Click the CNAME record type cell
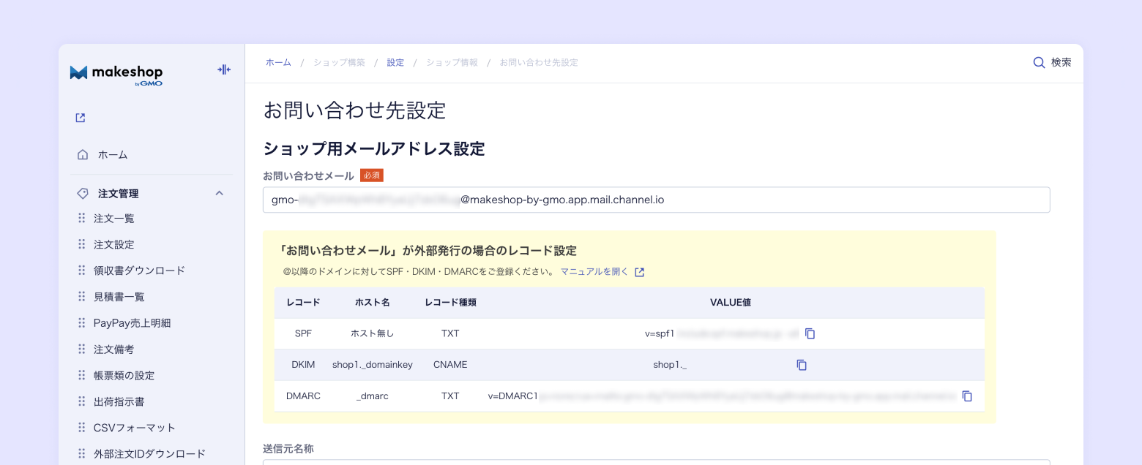 click(x=450, y=364)
